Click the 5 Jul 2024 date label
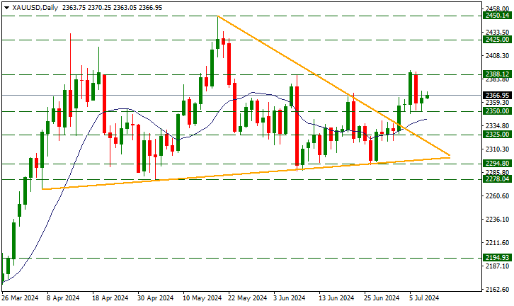The height and width of the screenshot is (306, 514). pos(424,298)
